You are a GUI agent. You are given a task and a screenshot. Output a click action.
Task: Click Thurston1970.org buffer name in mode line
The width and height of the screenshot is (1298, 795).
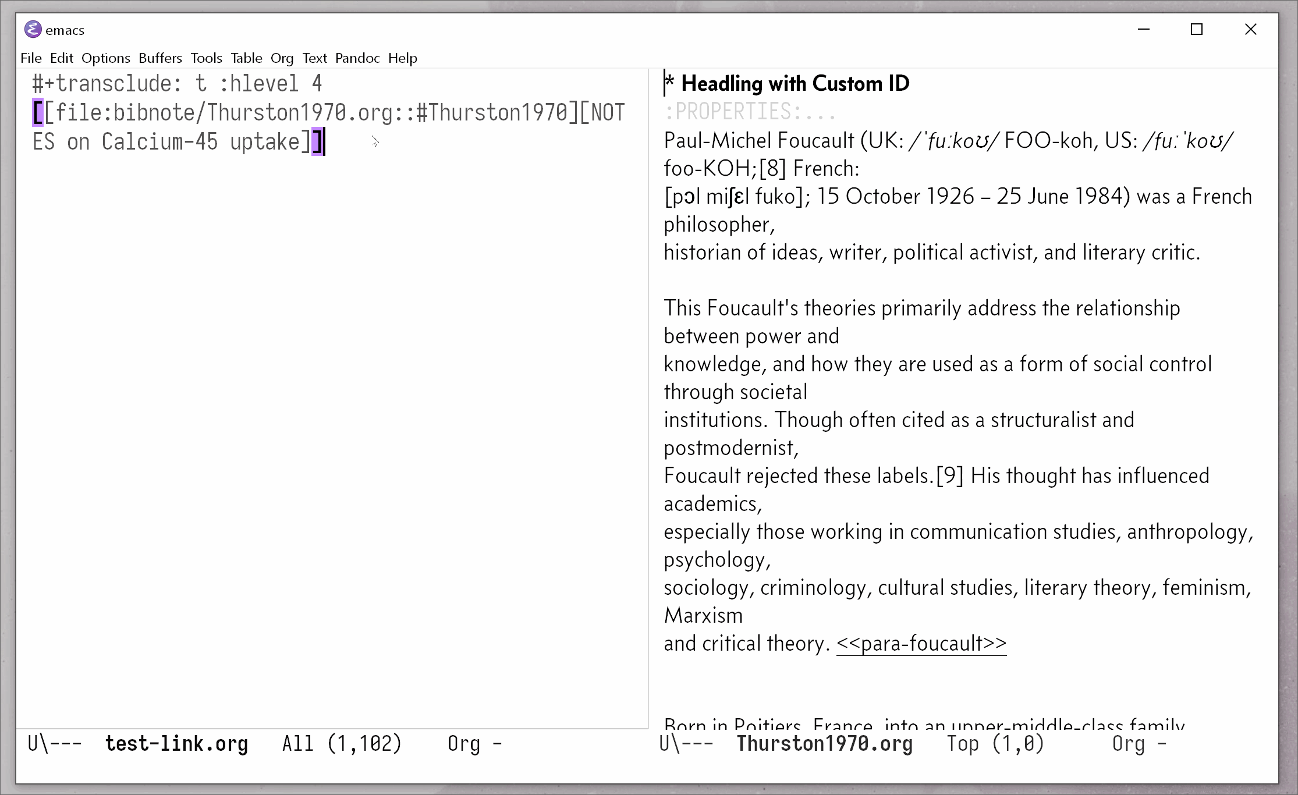[824, 743]
